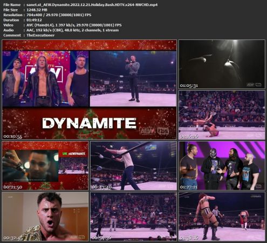Click the duration value 01:49:12
Image resolution: width=267 pixels, height=243 pixels.
tap(34, 20)
